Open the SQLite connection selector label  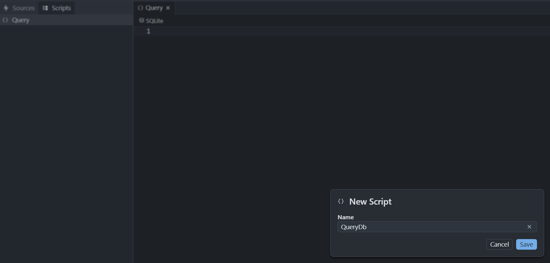click(154, 21)
